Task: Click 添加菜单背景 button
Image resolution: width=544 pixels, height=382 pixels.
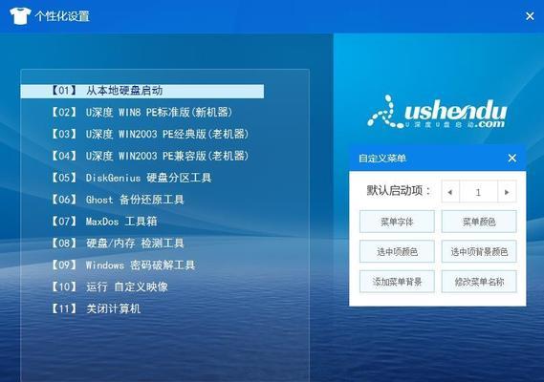Action: 397,282
